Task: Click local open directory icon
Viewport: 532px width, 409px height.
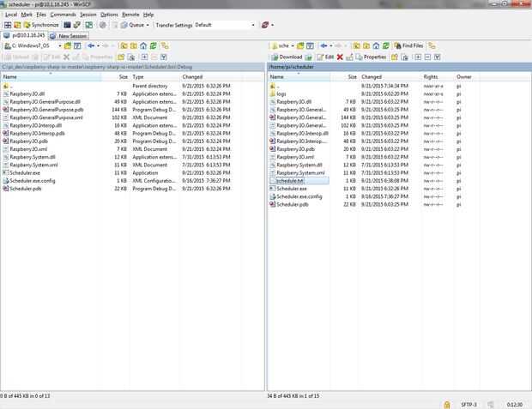Action: [68, 45]
